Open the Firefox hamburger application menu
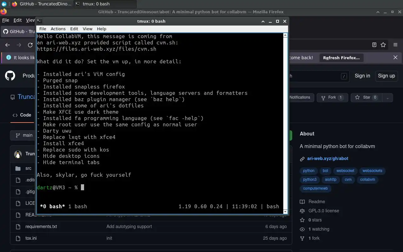Viewport: 403px width, 252px height. click(x=395, y=45)
